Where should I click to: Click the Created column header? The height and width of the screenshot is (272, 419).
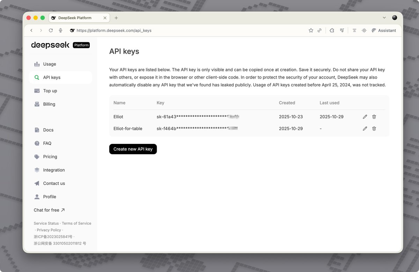pos(287,103)
